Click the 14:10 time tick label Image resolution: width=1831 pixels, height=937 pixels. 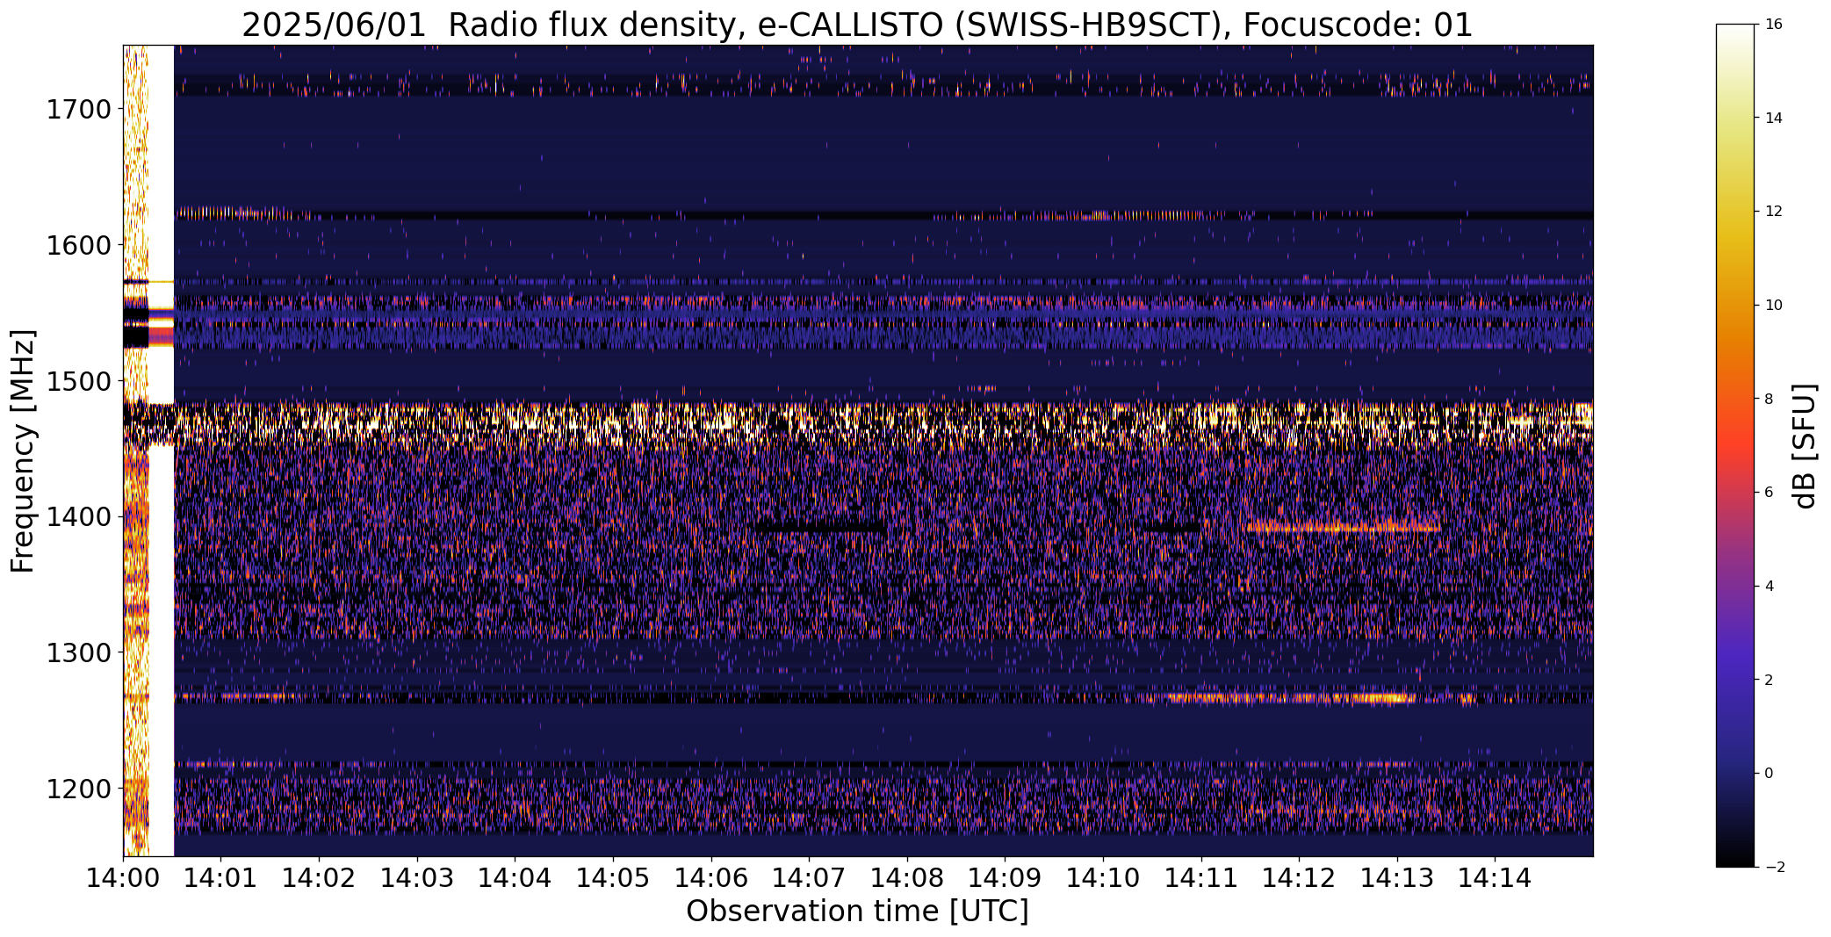[x=1103, y=878]
